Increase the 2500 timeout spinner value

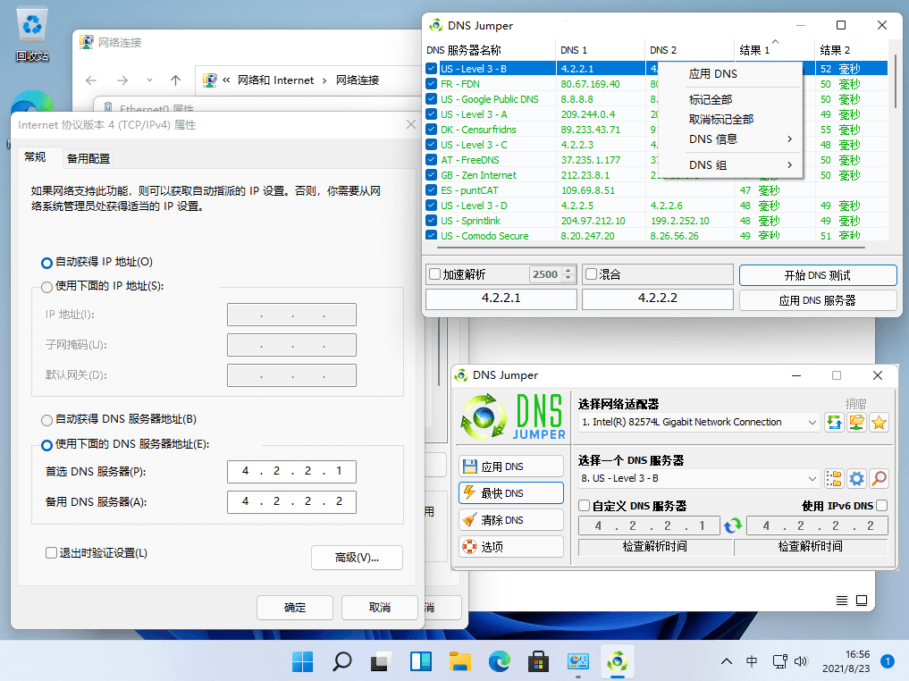pos(568,270)
